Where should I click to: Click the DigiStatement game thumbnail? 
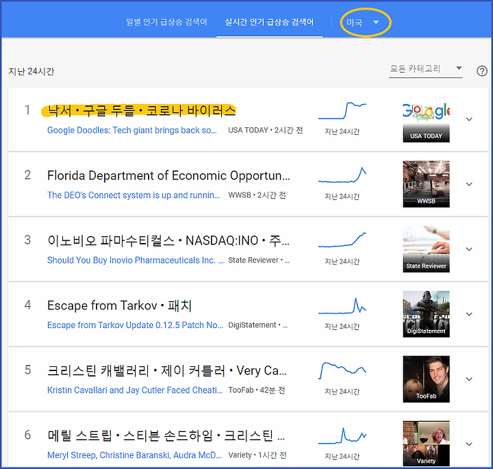(x=426, y=314)
